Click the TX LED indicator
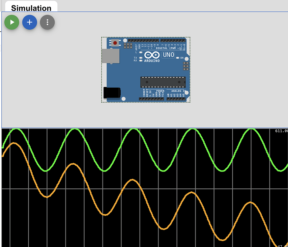Viewport: 288px width, 247px height. point(140,57)
